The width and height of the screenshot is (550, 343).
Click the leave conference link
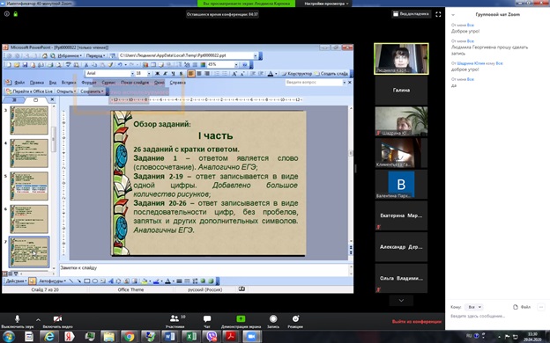(x=416, y=321)
